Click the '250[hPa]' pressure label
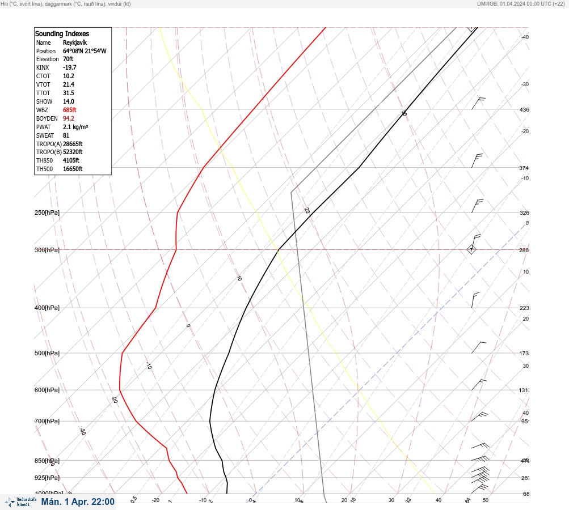The width and height of the screenshot is (569, 510). point(47,212)
